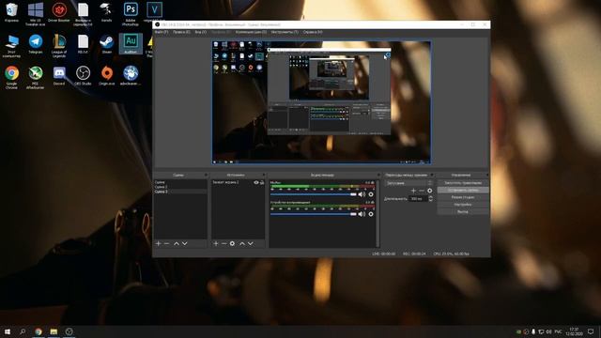This screenshot has width=601, height=338.
Task: Remove the selected source with minus icon
Action: (224, 244)
